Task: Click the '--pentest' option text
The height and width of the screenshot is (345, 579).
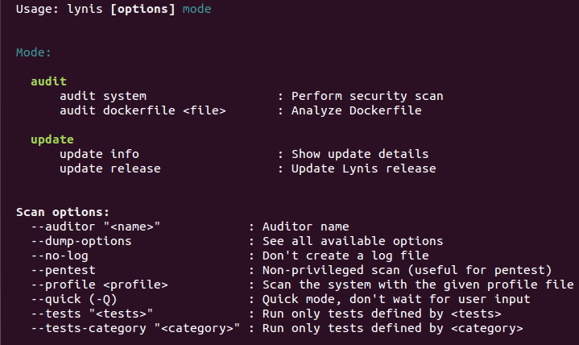Action: pos(63,270)
